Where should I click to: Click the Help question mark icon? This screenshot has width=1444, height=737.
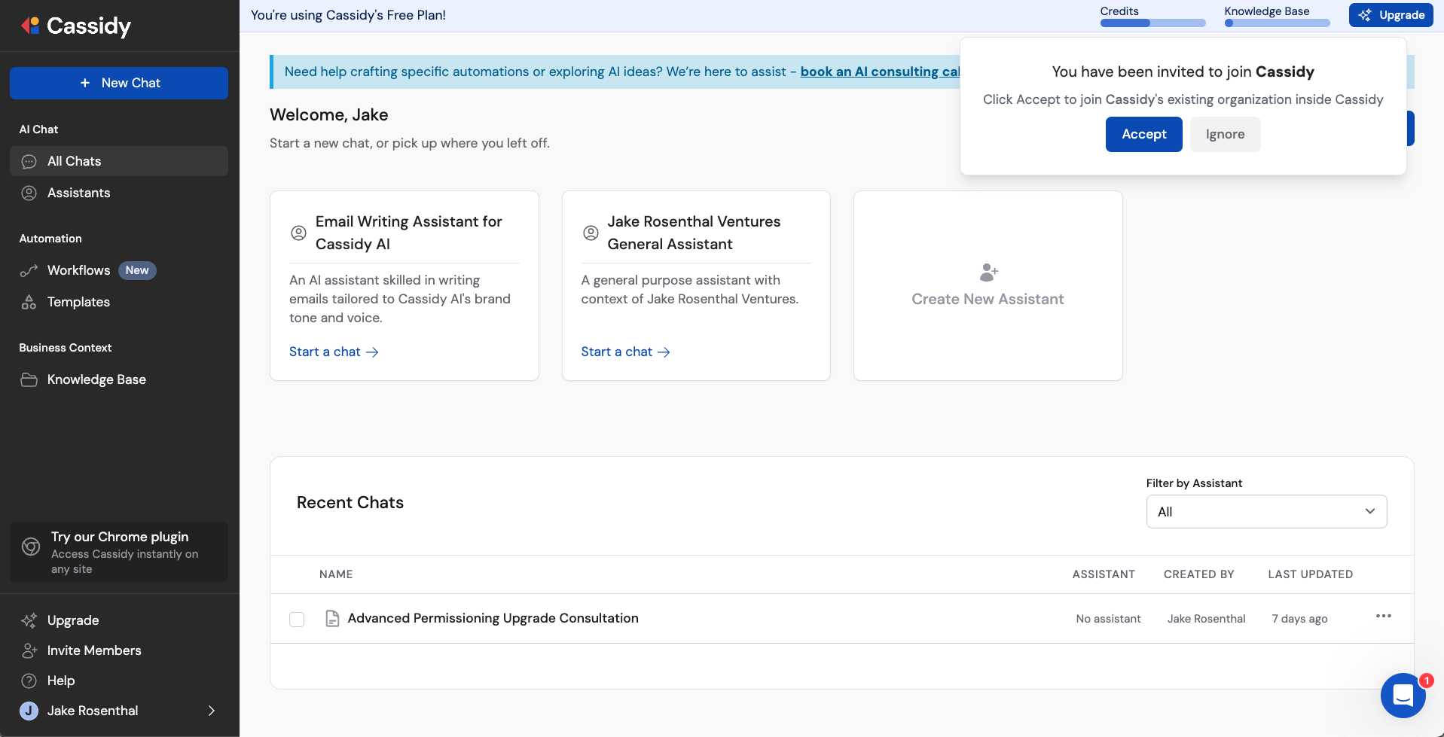(x=29, y=681)
